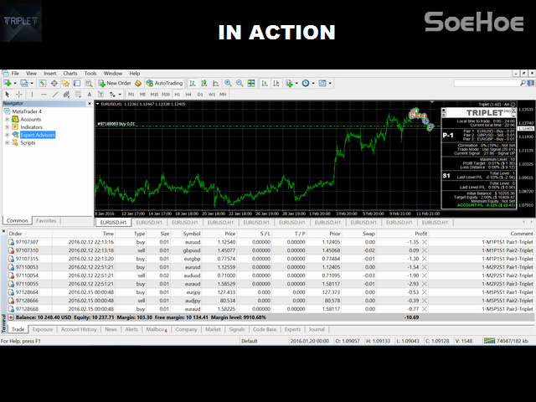The image size is (536, 402).
Task: Click the tile windows icon
Action: coord(251,84)
